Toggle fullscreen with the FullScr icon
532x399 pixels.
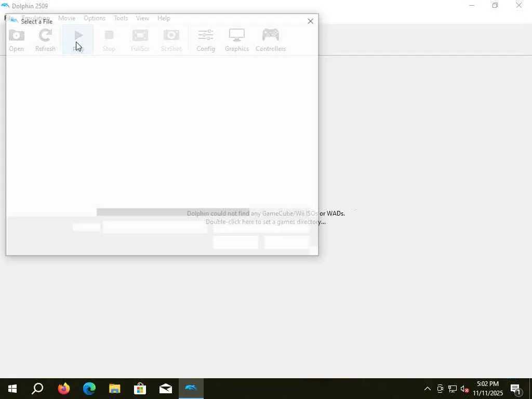point(140,40)
